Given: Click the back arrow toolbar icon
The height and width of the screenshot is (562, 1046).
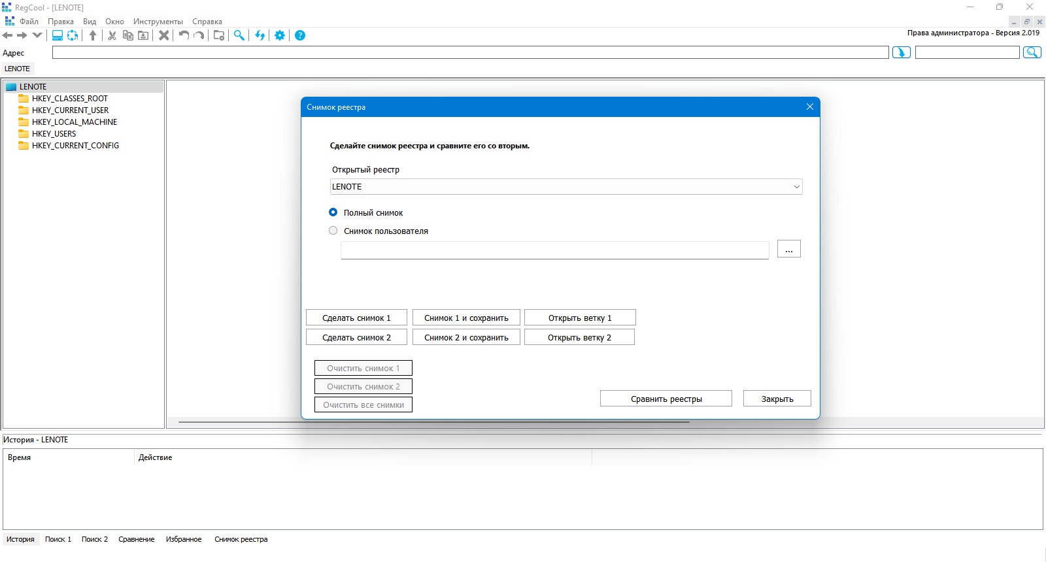Looking at the screenshot, I should 8,35.
